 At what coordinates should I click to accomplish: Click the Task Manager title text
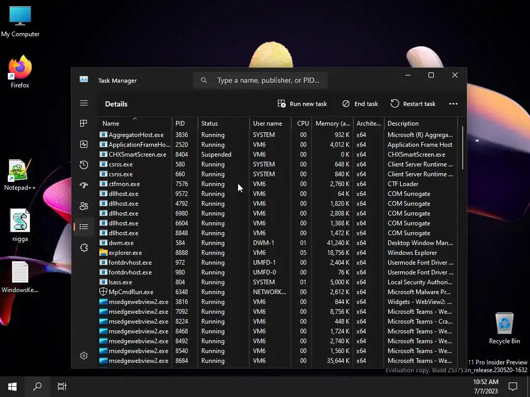click(117, 80)
